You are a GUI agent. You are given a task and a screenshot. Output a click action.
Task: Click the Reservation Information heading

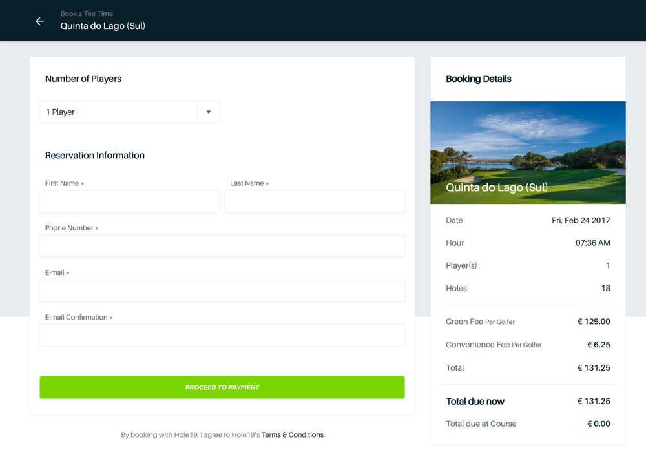[95, 156]
